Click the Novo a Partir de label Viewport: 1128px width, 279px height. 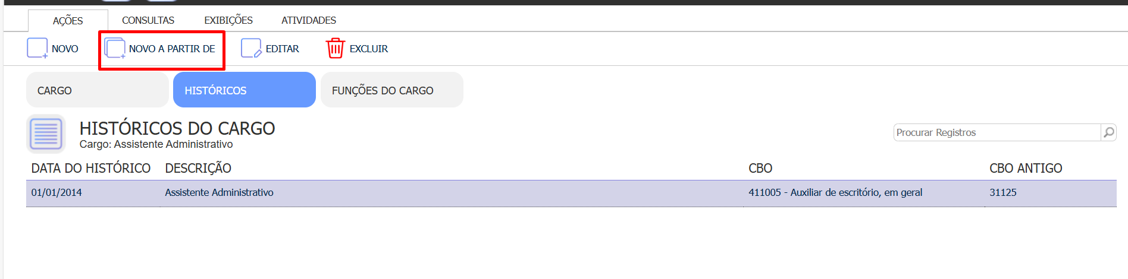tap(172, 49)
